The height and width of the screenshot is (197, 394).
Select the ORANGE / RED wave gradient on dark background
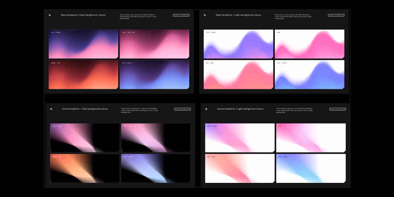[x=83, y=75]
